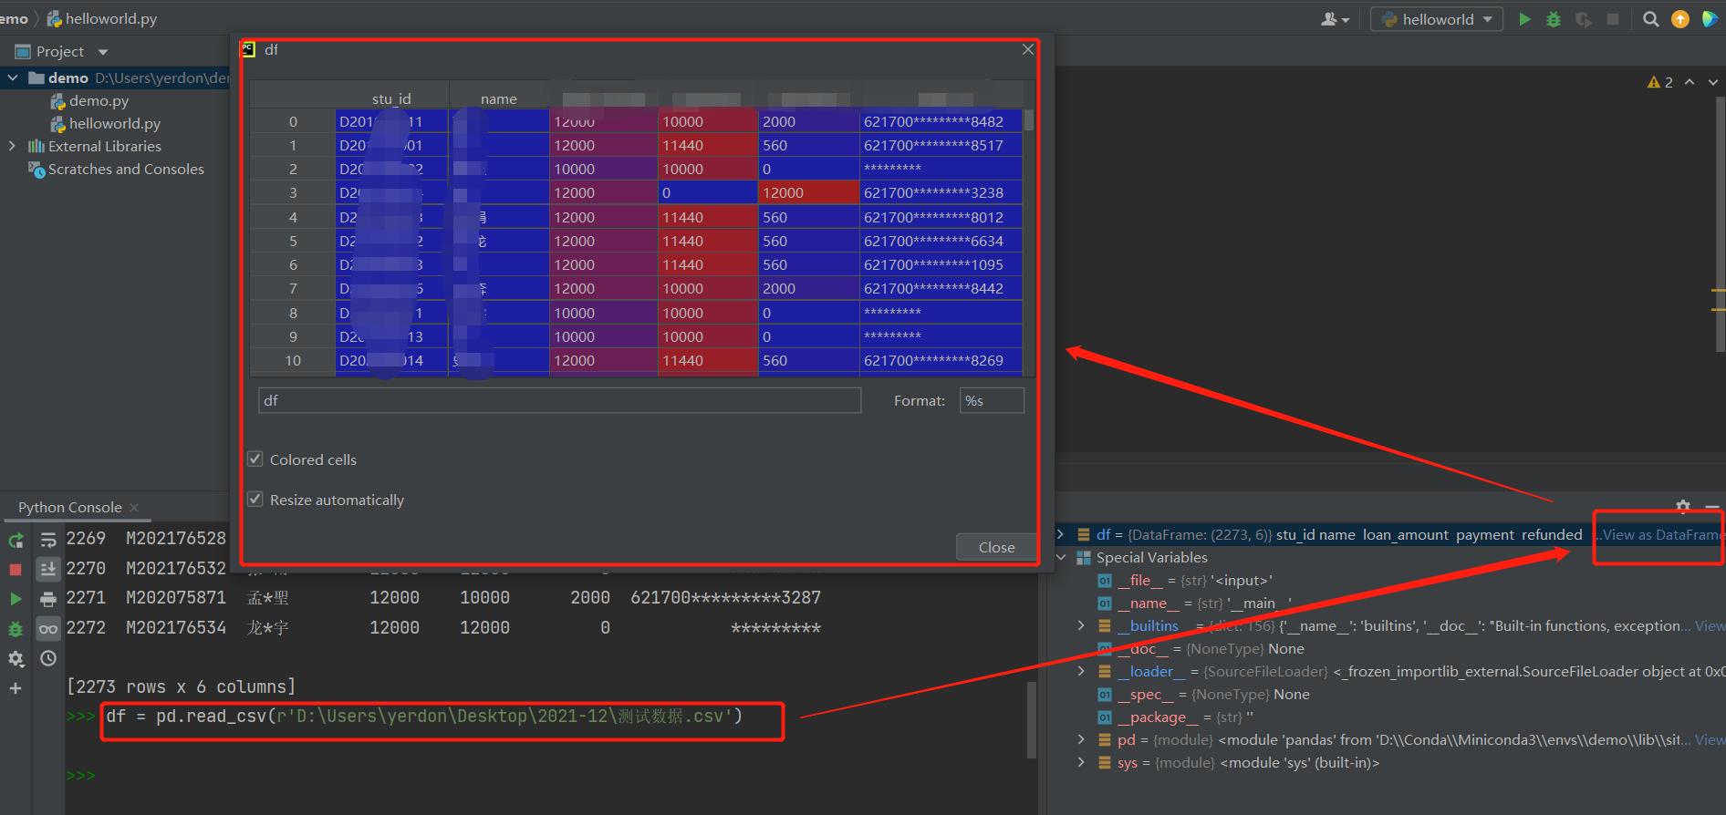Toggle the Colored cells checkbox
1726x815 pixels.
(x=255, y=459)
